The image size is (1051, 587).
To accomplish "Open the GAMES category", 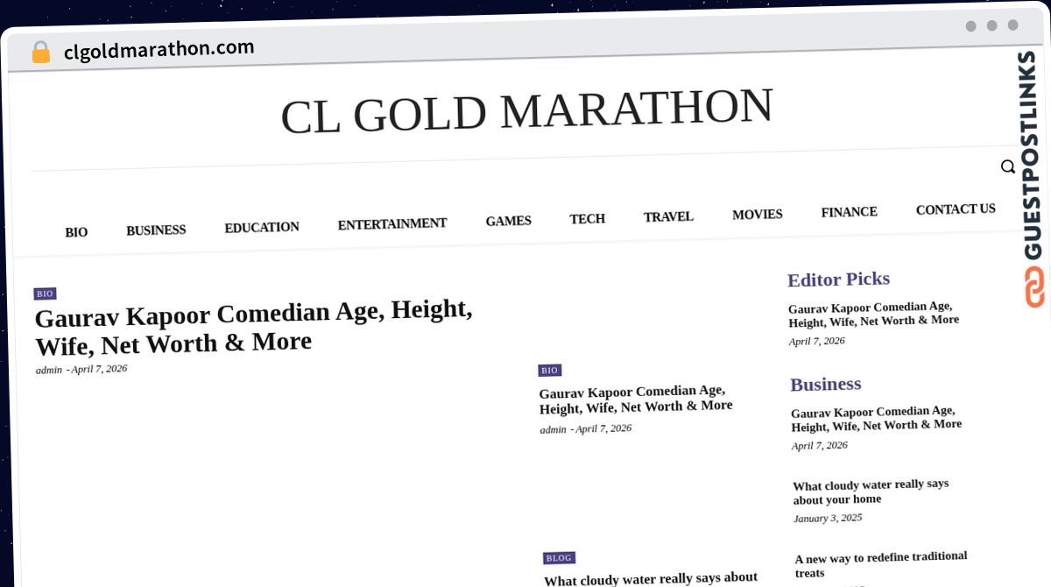I will point(509,221).
